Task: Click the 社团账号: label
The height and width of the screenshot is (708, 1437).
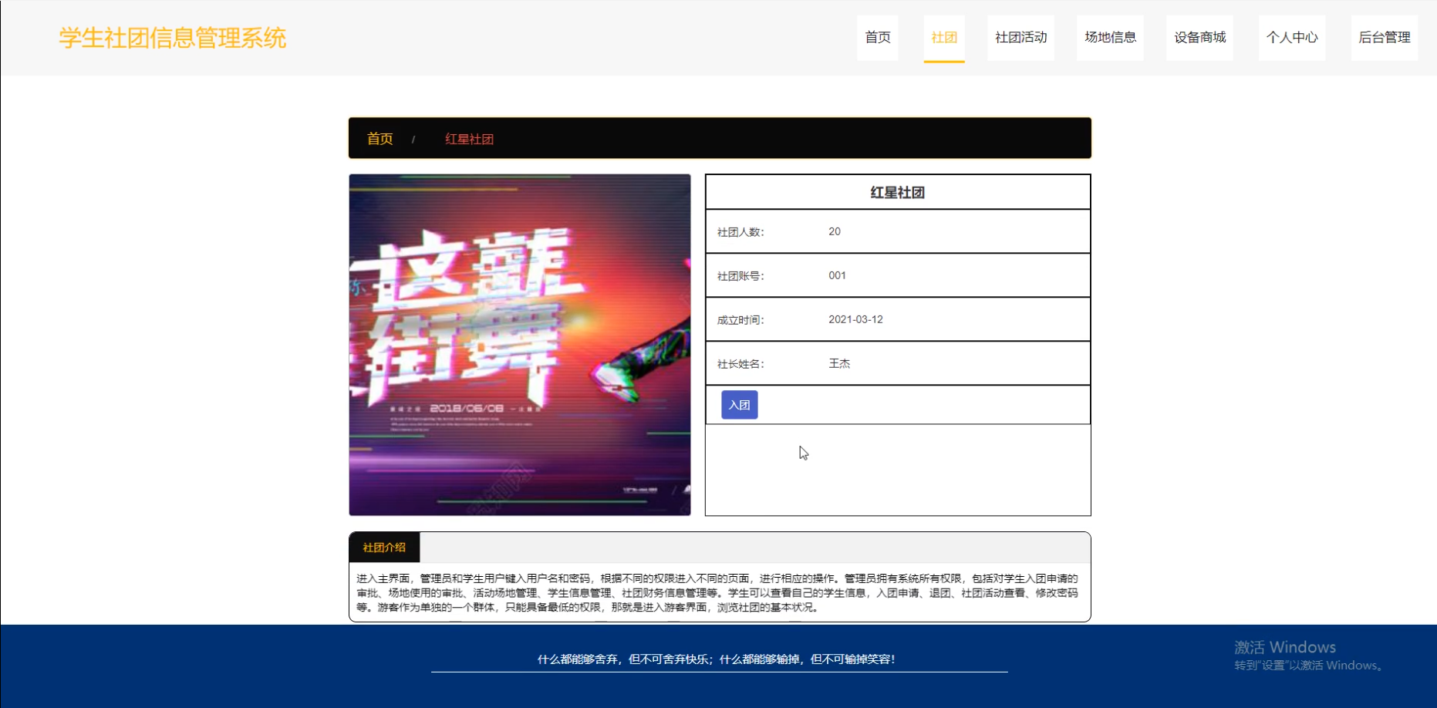Action: [x=740, y=276]
